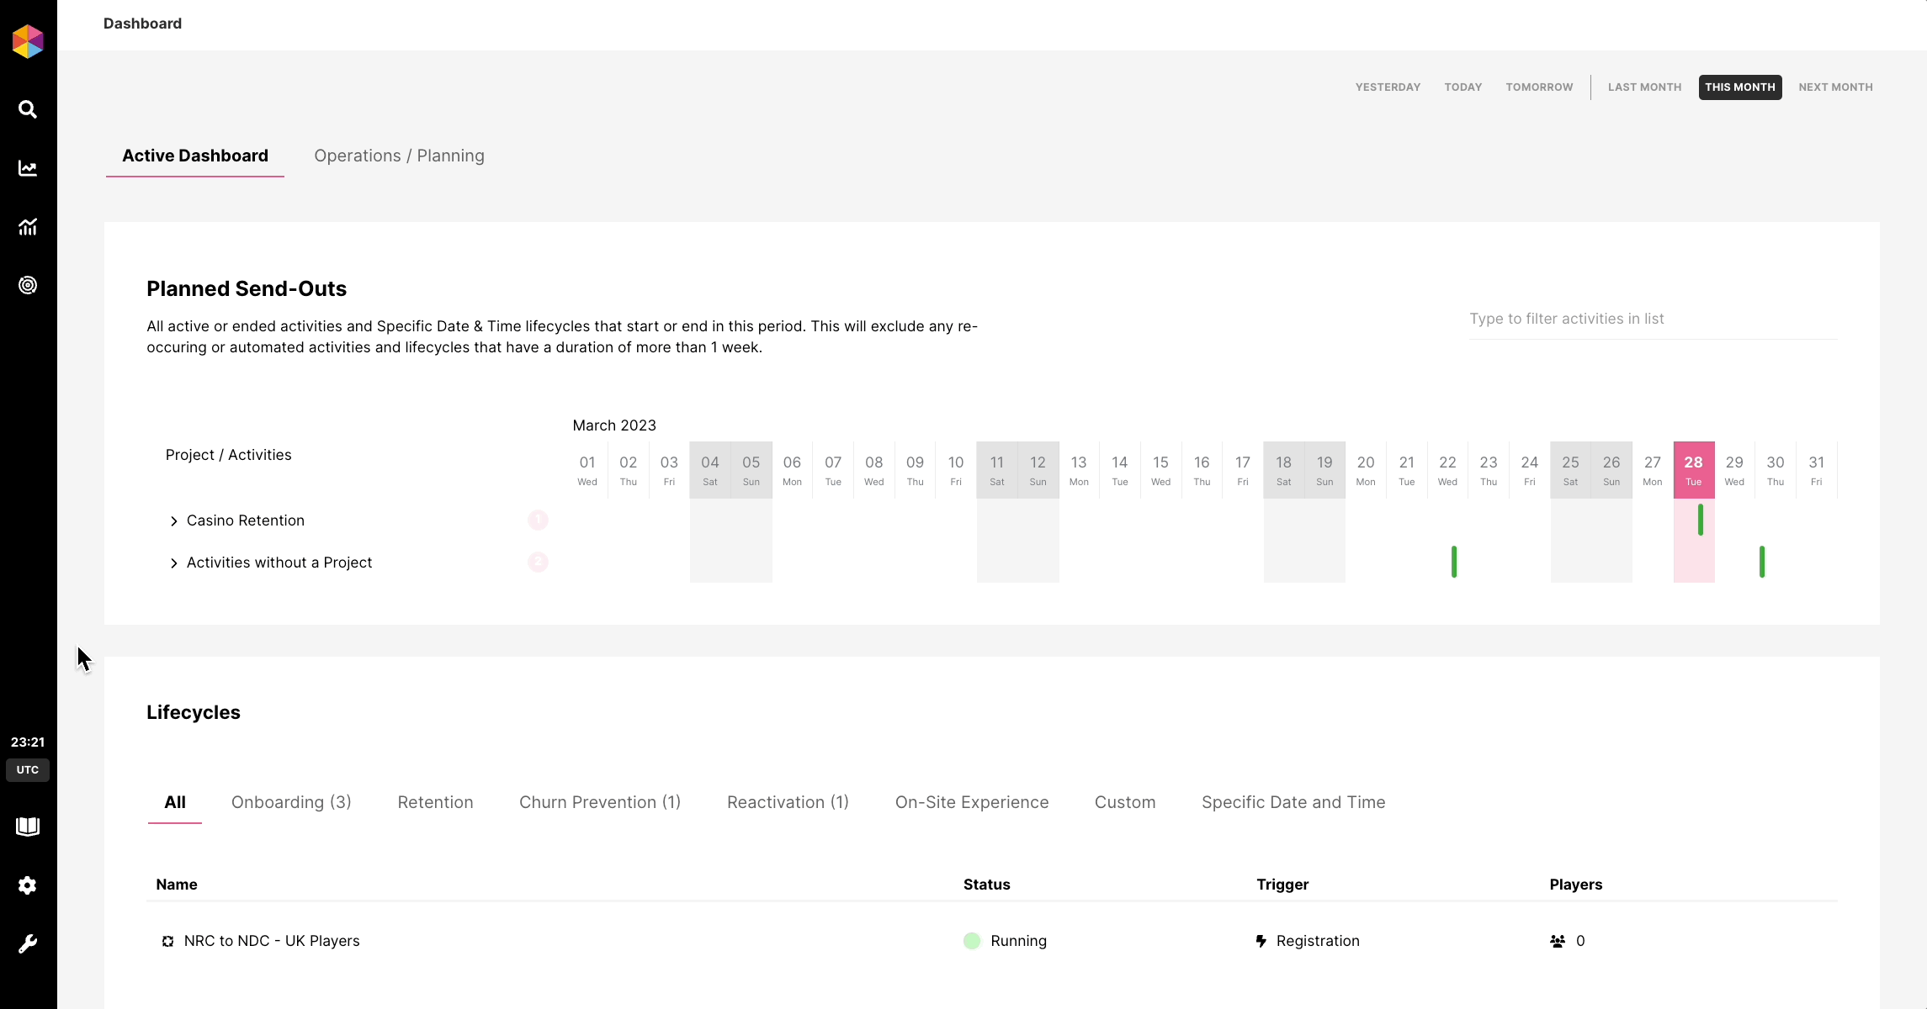This screenshot has width=1927, height=1009.
Task: Select the Onboarding (3) lifecycle tab
Action: click(291, 802)
